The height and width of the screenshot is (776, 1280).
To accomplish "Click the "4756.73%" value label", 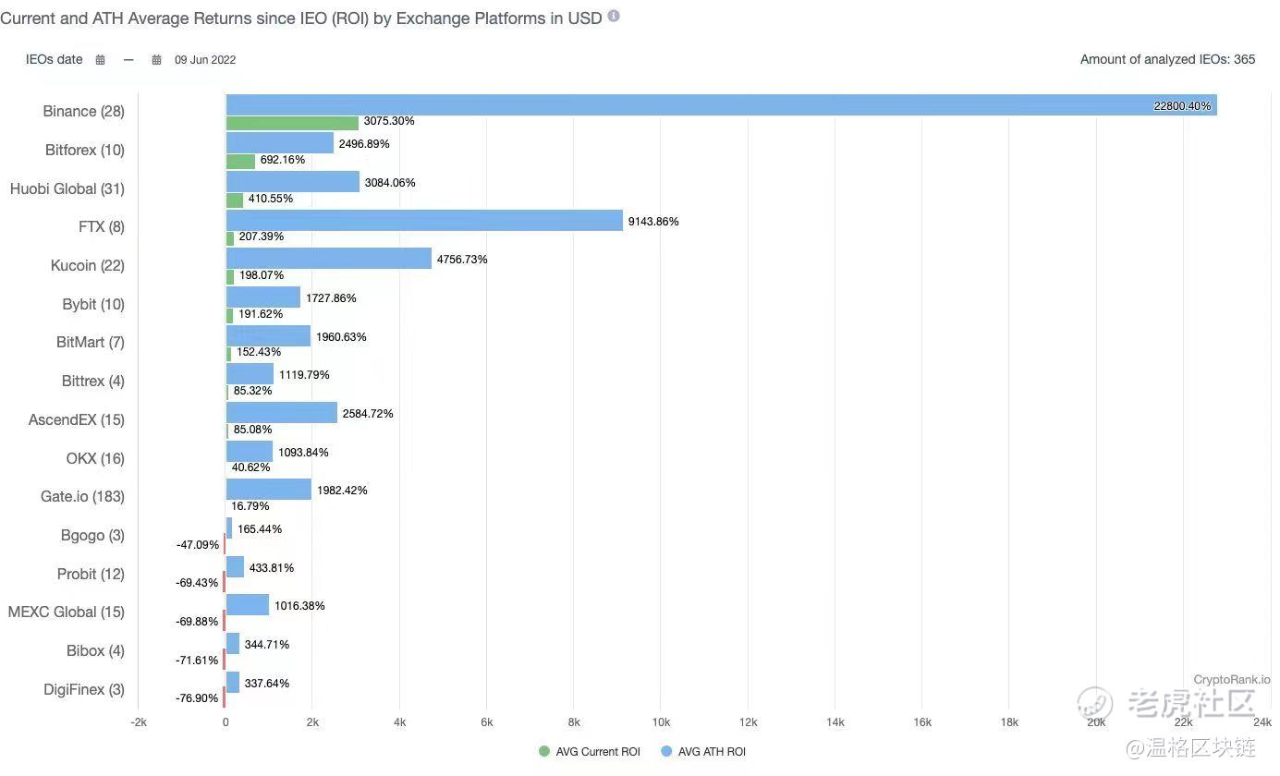I will [462, 260].
